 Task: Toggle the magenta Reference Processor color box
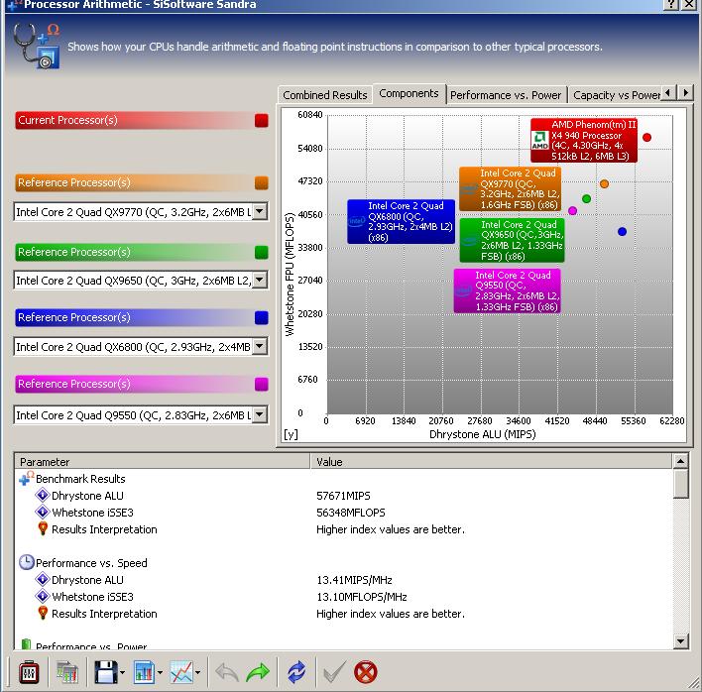pyautogui.click(x=262, y=384)
